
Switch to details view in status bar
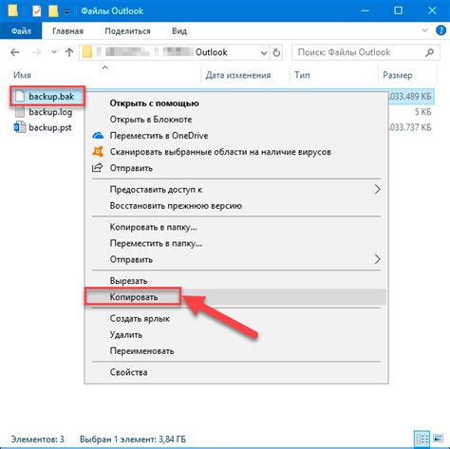pos(422,439)
